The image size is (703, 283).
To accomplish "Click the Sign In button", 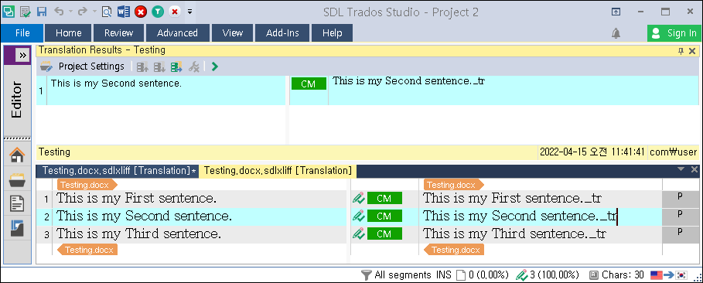I will [674, 33].
